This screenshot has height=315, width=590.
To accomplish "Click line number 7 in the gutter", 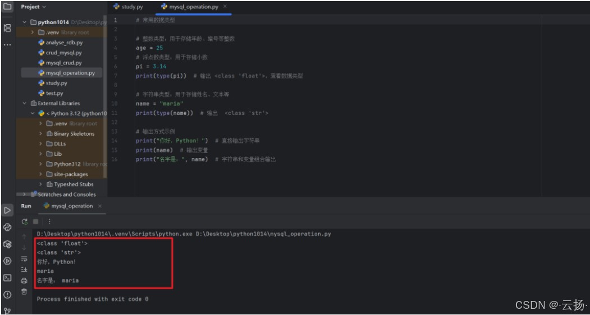I will [115, 76].
